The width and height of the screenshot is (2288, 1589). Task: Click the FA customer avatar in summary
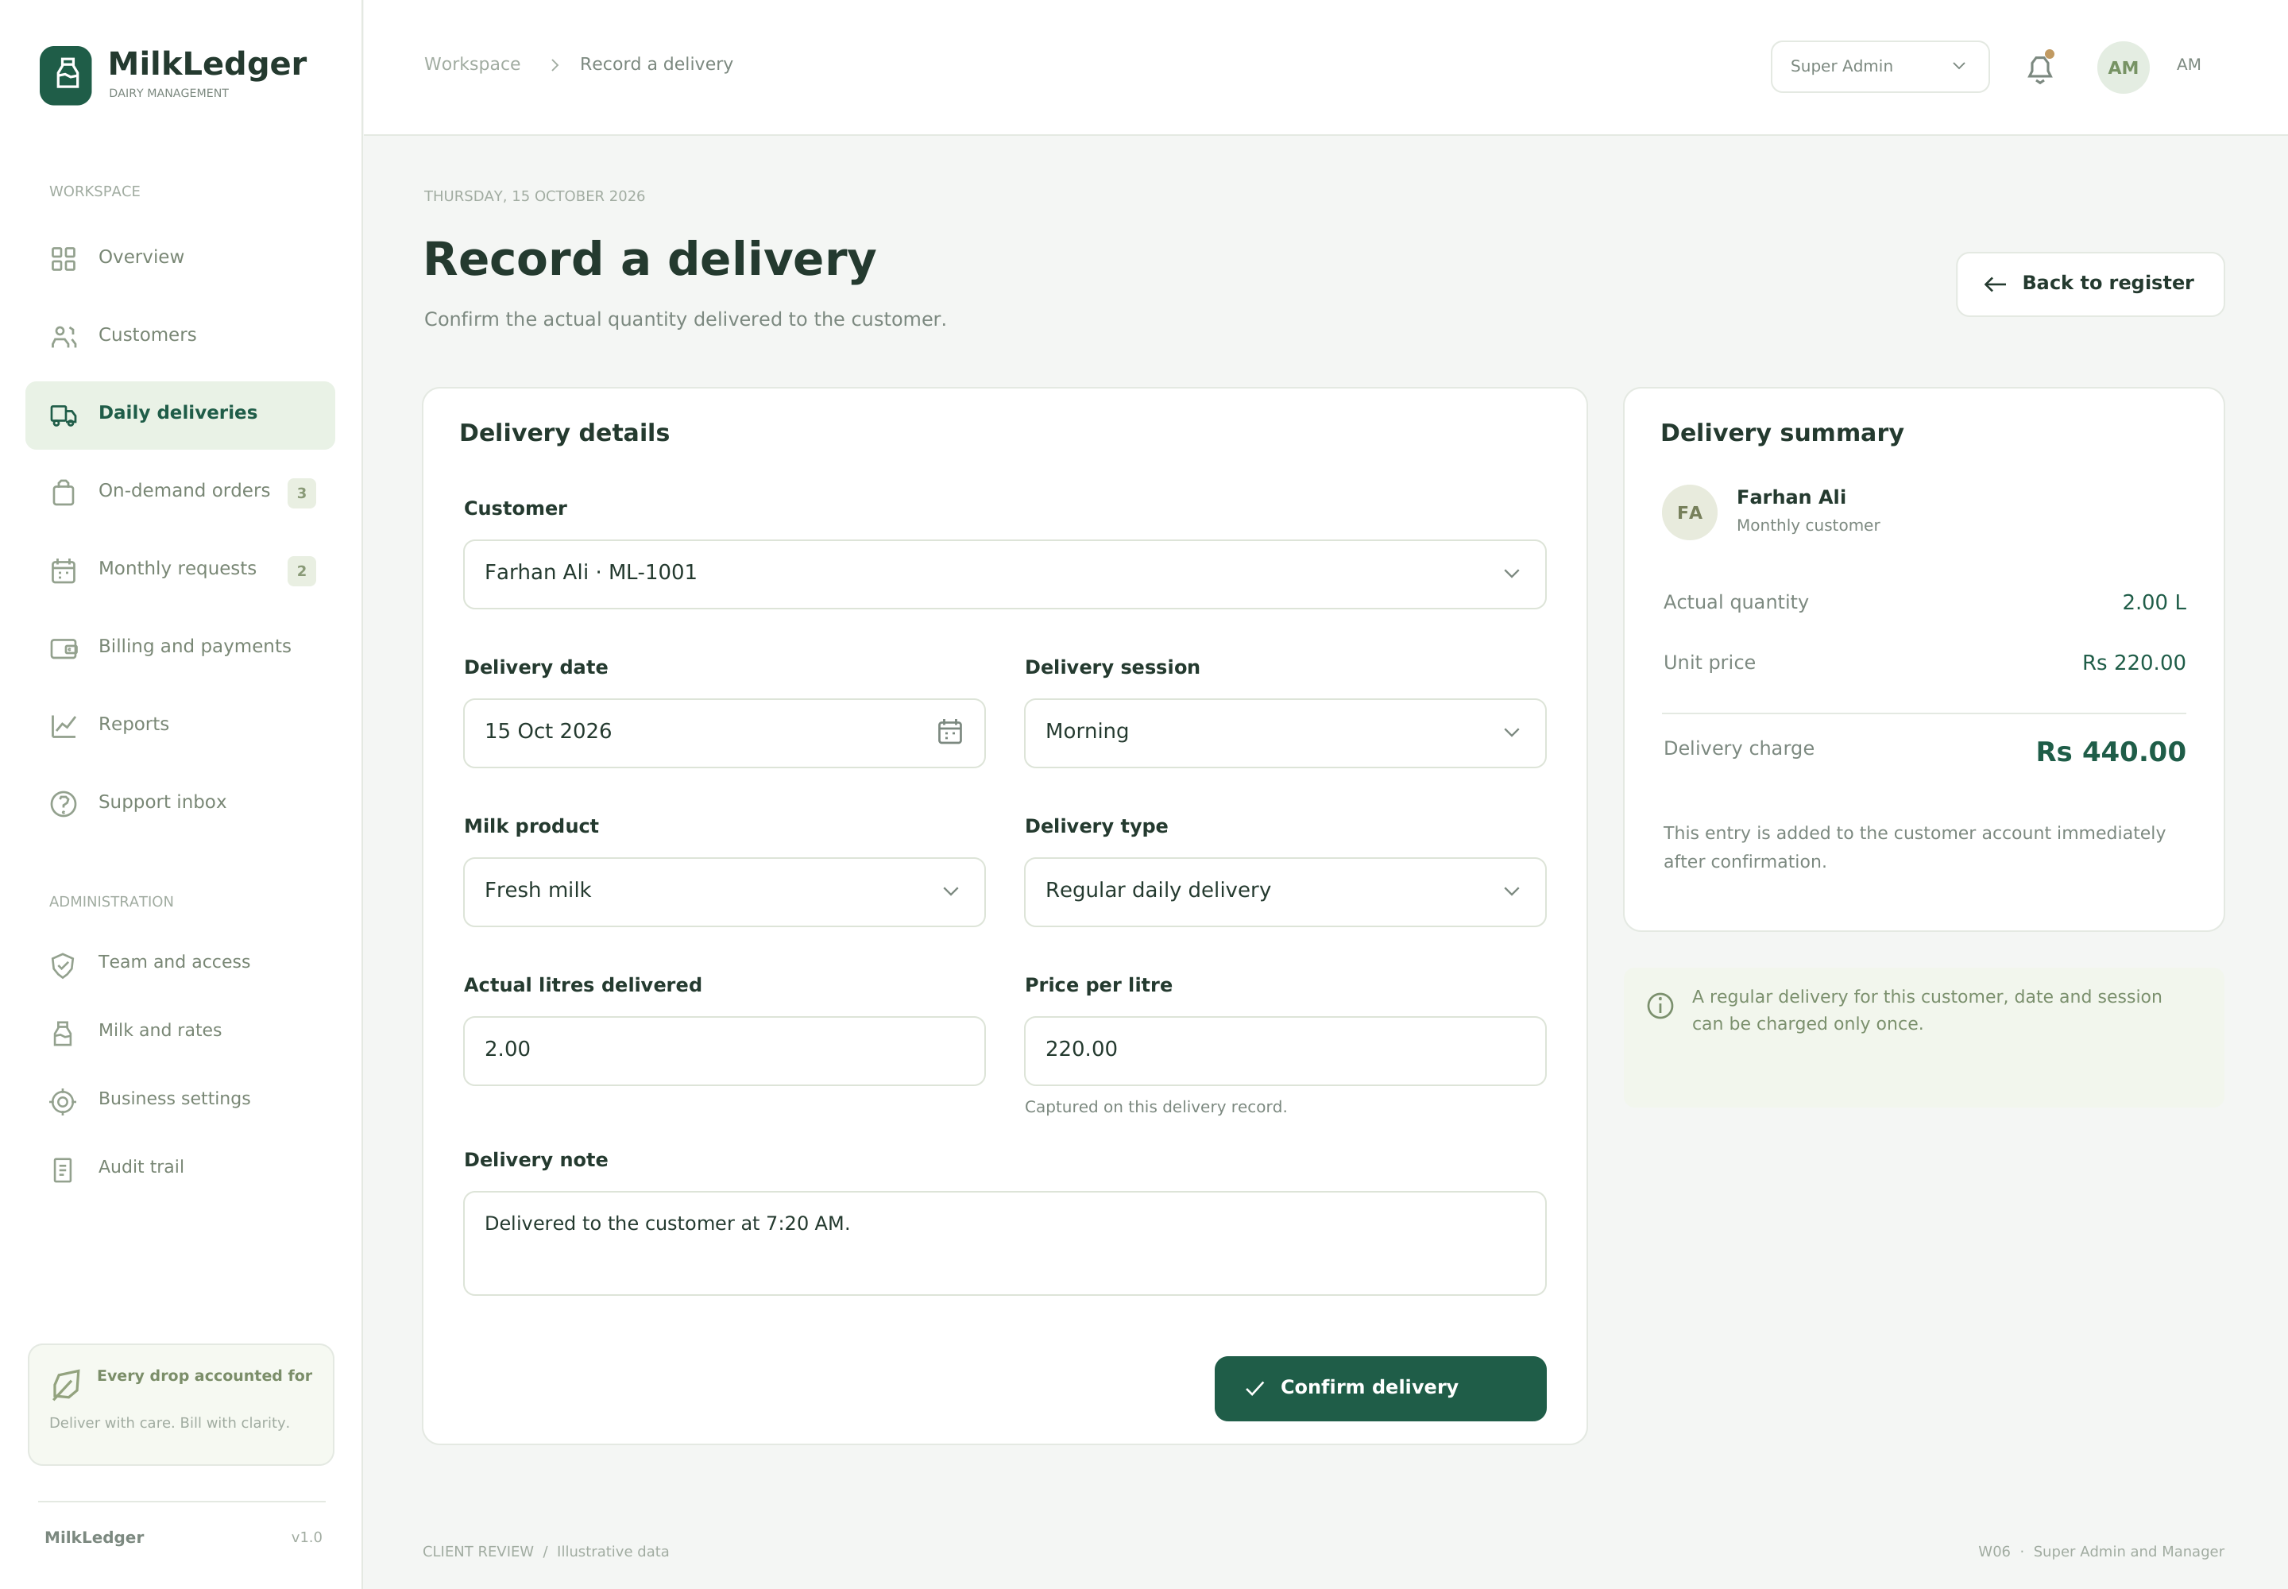1690,512
